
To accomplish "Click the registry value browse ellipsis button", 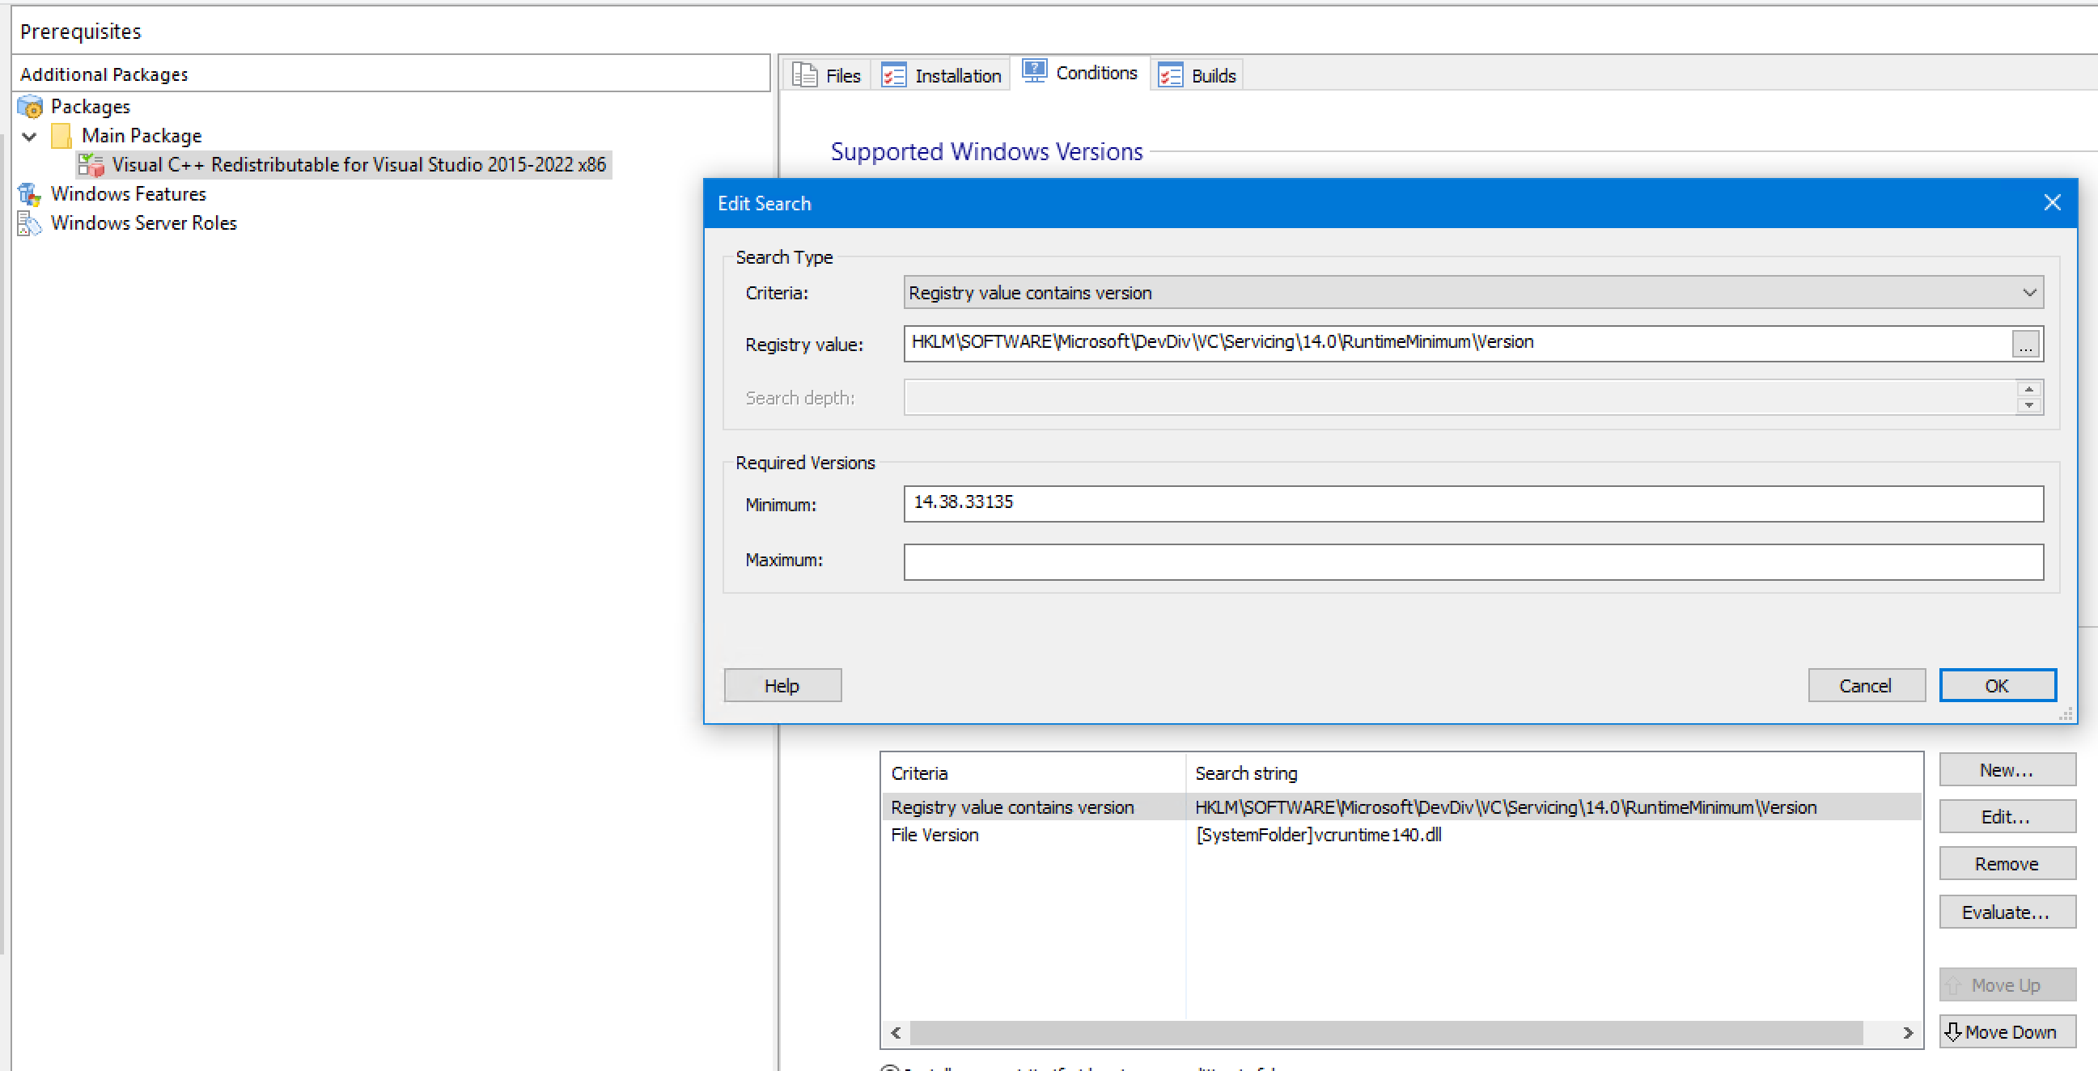I will point(2024,345).
